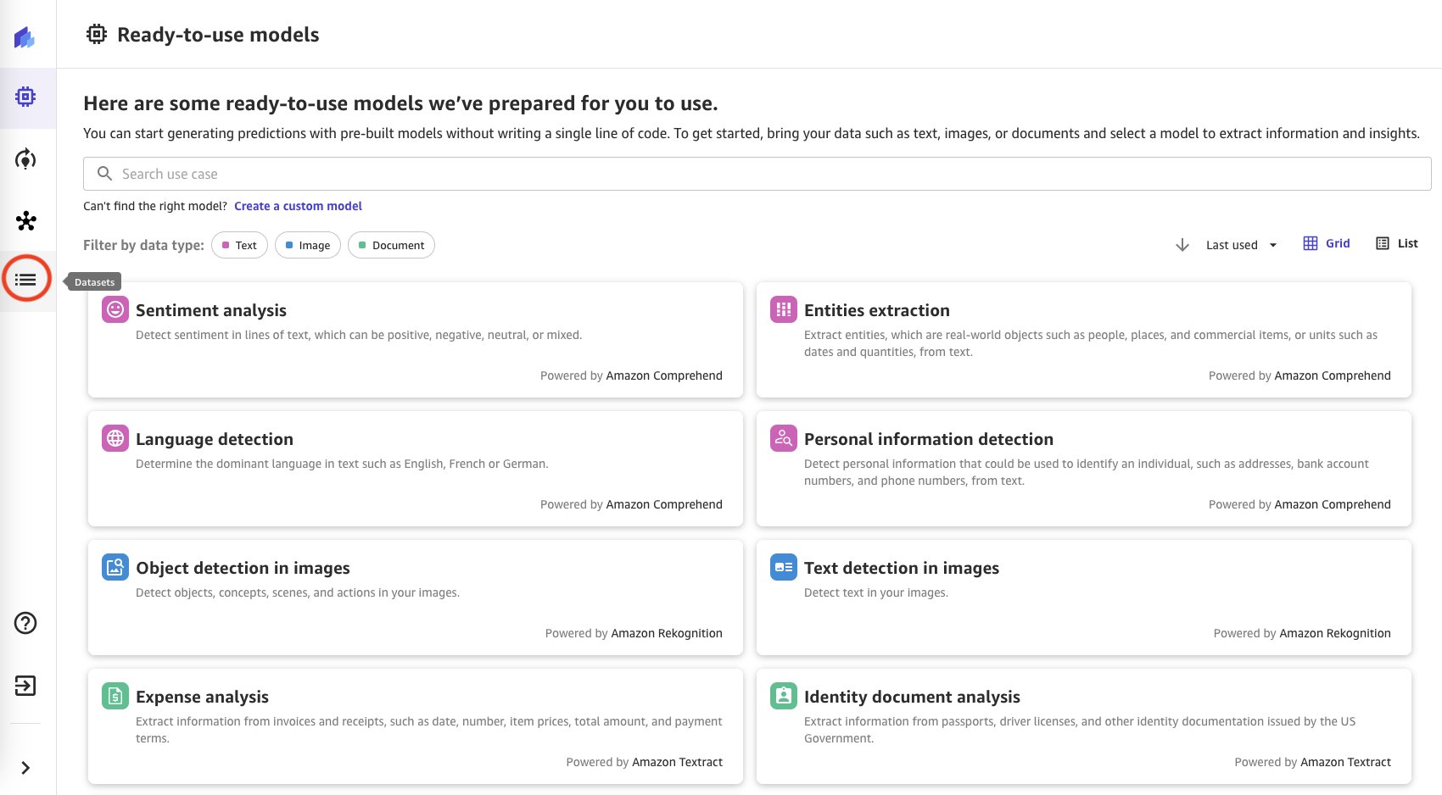Select the Ready-to-use models sidebar icon
The image size is (1442, 795).
[x=25, y=97]
